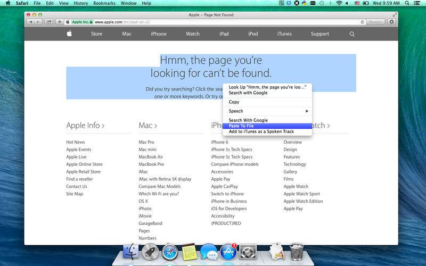This screenshot has height=266, width=426.
Task: Open the website search magnifier icon
Action: coord(352,34)
